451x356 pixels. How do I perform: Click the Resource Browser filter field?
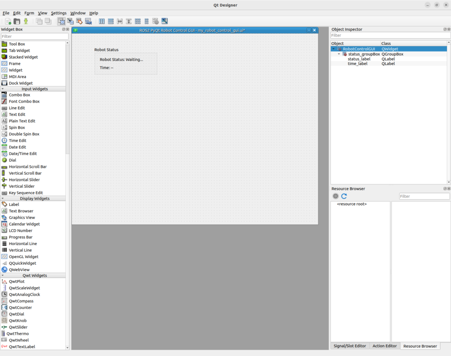(x=424, y=196)
